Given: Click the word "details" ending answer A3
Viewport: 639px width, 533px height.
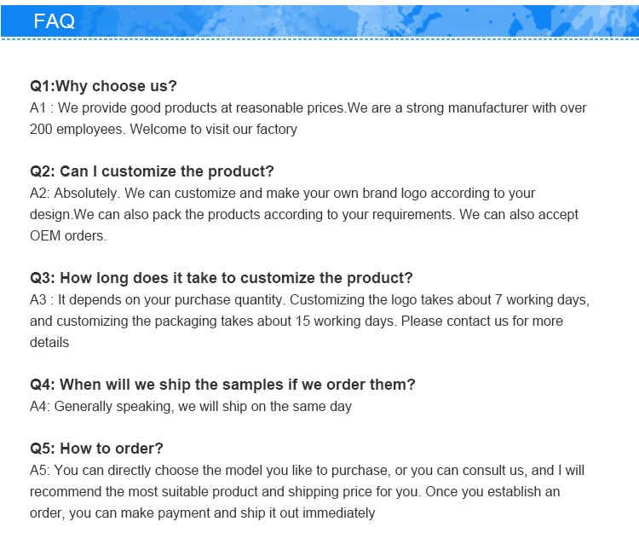Looking at the screenshot, I should coord(49,342).
